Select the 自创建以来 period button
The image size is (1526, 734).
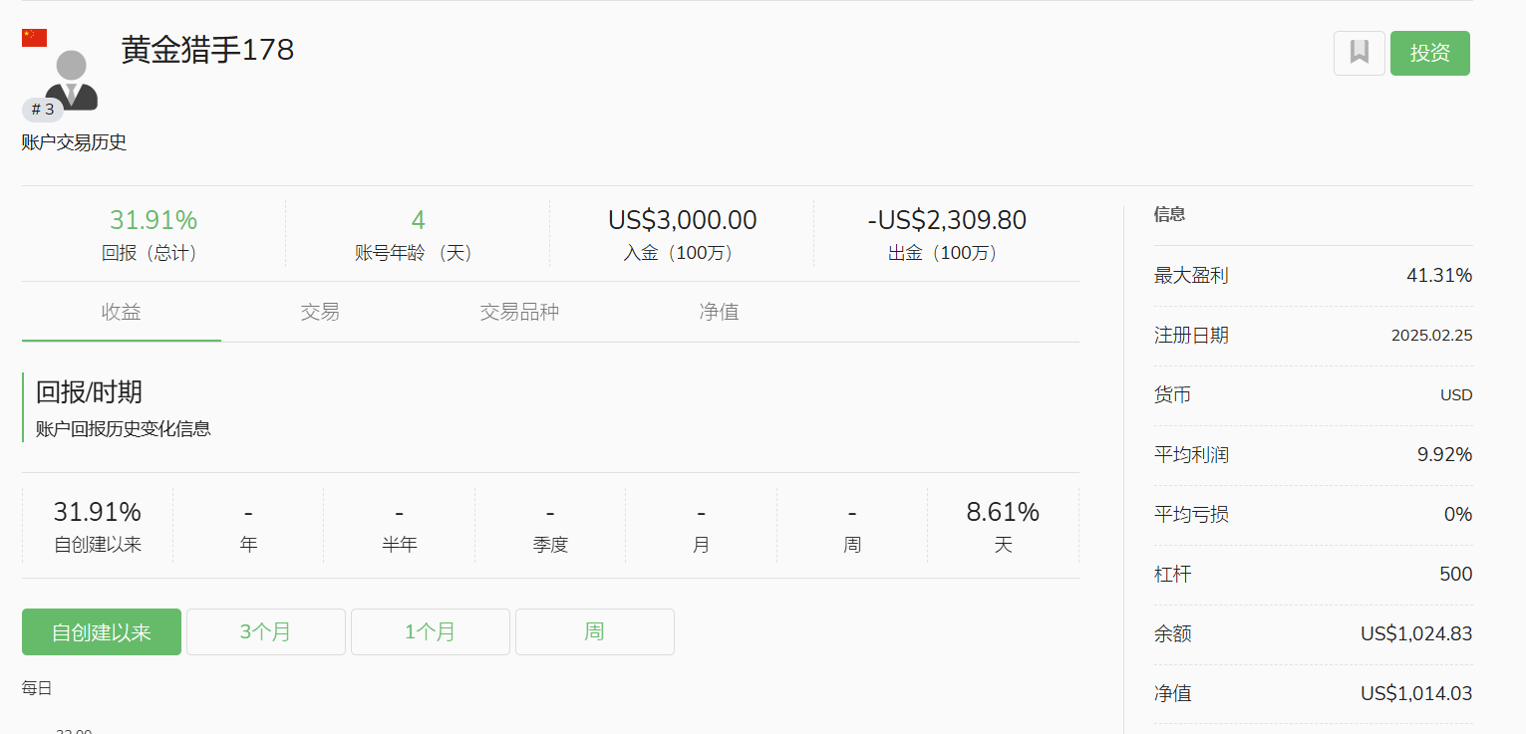tap(102, 632)
